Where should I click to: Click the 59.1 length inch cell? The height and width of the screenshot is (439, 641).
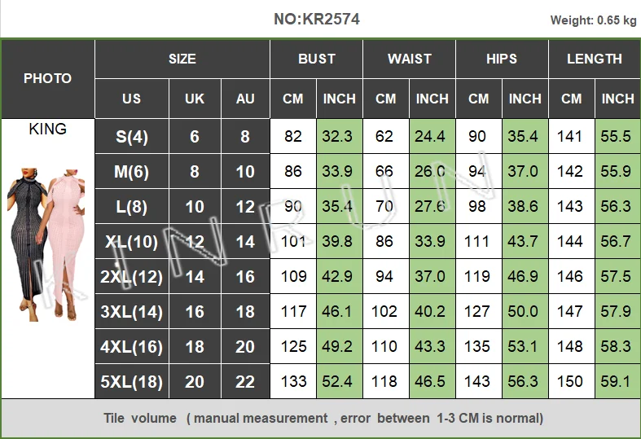click(617, 382)
